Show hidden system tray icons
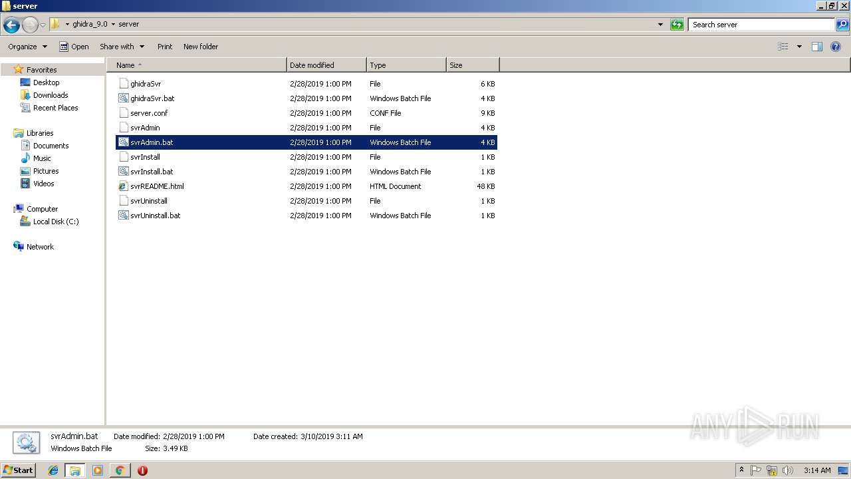 (741, 470)
